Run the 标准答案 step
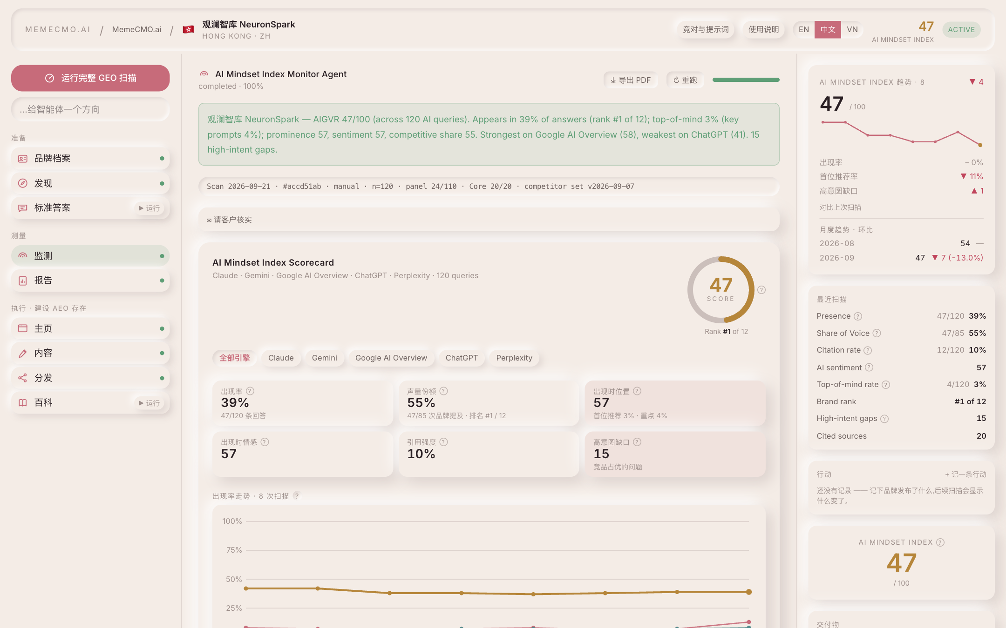This screenshot has height=628, width=1006. (x=150, y=208)
